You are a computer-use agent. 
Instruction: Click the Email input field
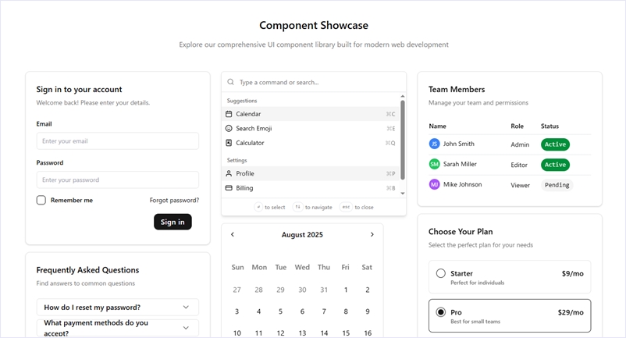point(117,141)
